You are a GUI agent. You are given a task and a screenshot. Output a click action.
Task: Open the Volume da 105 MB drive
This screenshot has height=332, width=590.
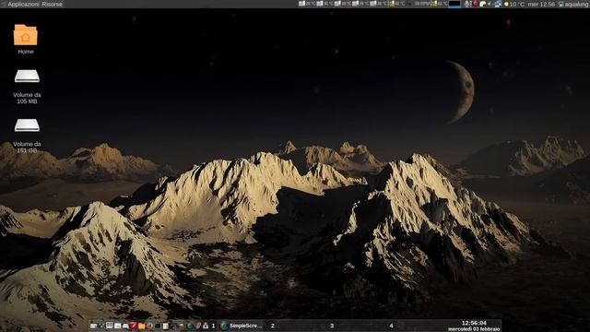pos(27,86)
